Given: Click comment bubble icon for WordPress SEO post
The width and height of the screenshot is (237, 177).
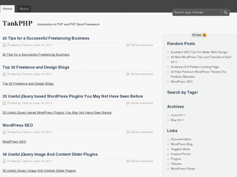Looking at the screenshot, I should tap(128, 132).
